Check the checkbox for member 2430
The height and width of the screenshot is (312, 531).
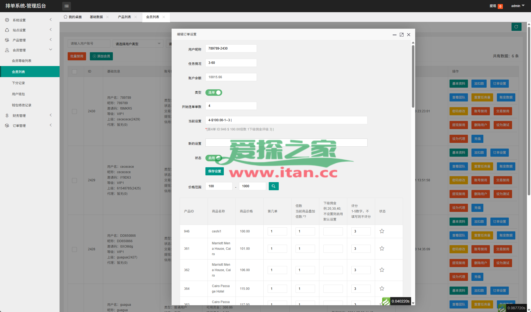74,111
